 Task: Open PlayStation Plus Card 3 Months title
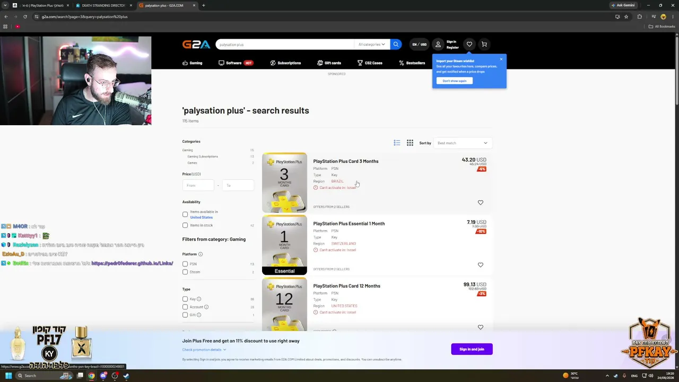tap(346, 161)
